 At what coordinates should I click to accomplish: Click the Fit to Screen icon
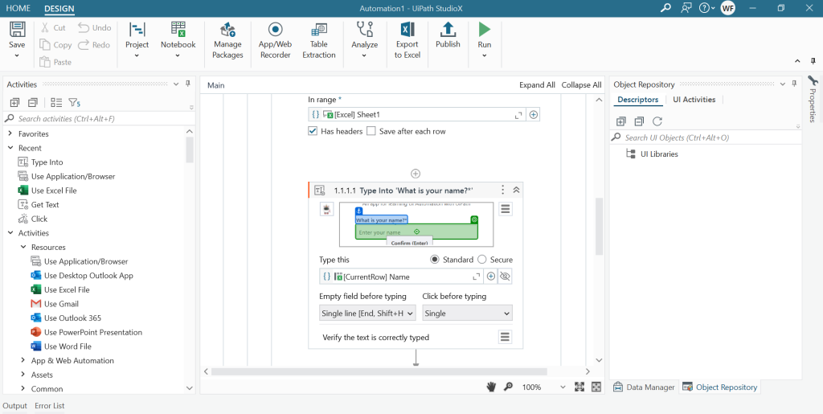579,387
